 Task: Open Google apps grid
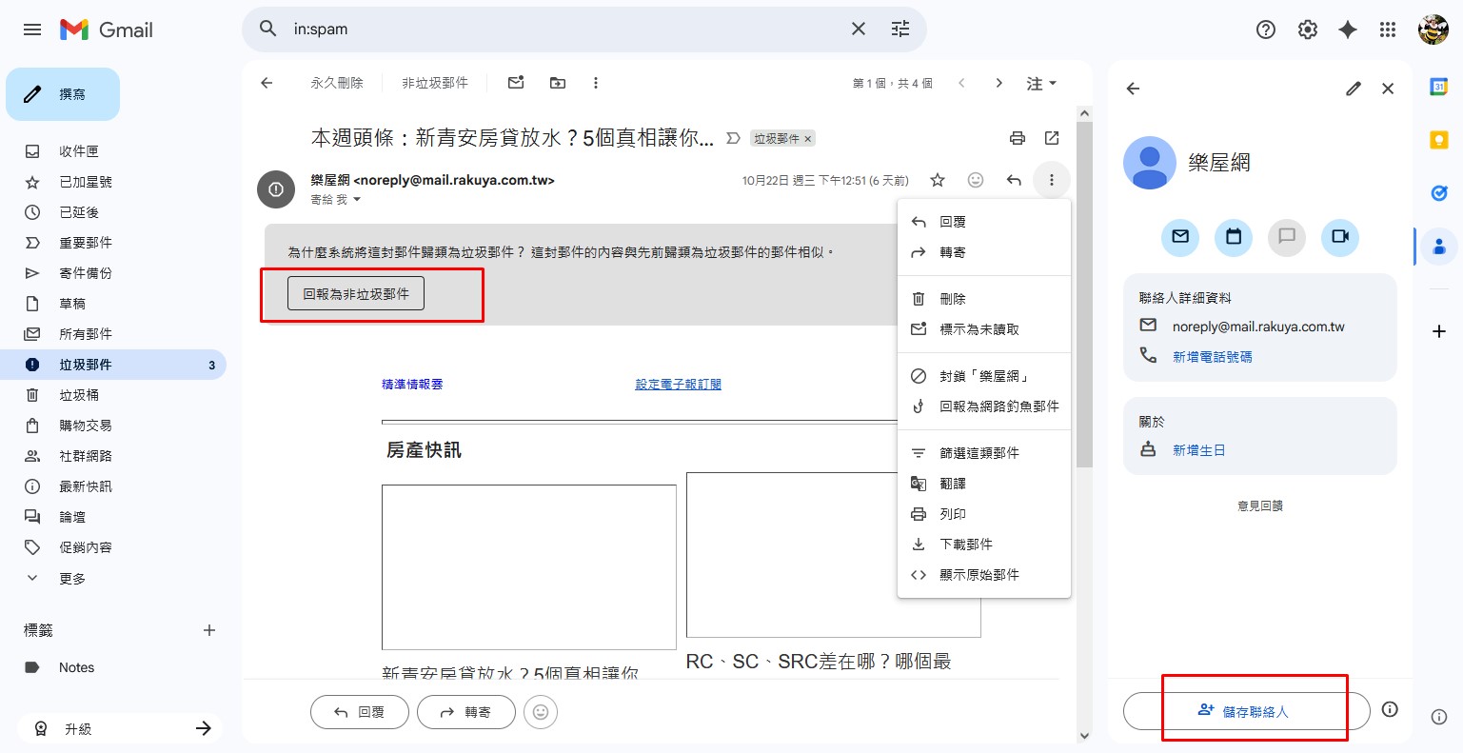pos(1388,30)
